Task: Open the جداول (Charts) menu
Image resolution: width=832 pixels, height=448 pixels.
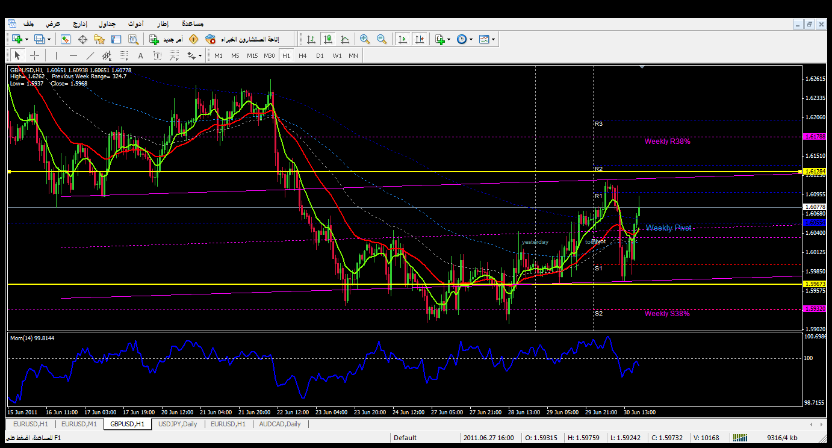Action: (107, 23)
